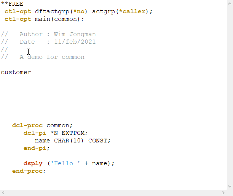Image resolution: width=233 pixels, height=196 pixels.
Task: Click the *caller keyword in actgrp
Action: [132, 11]
